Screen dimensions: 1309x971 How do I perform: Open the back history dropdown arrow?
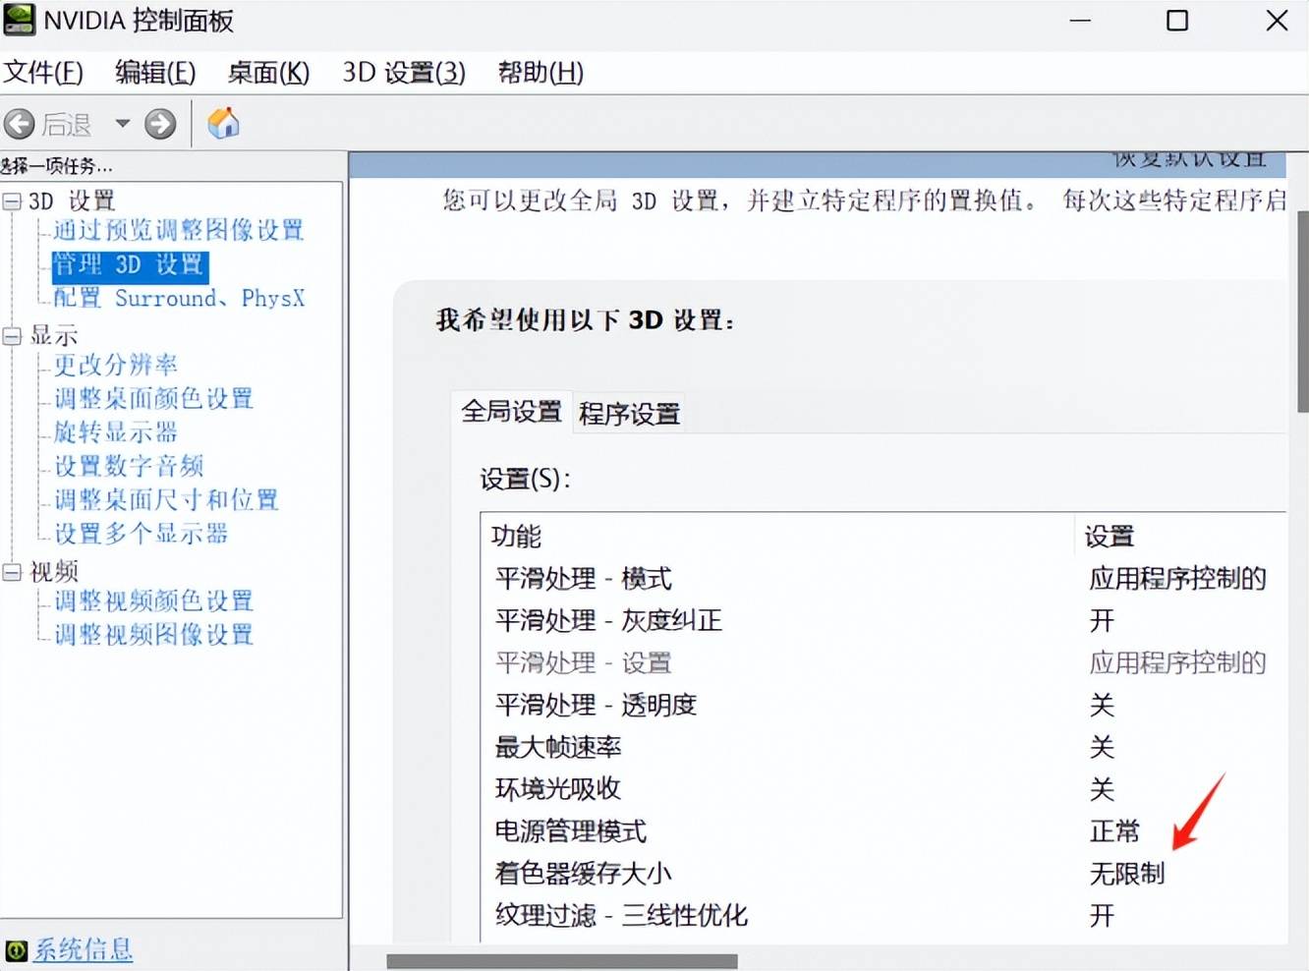[x=122, y=124]
